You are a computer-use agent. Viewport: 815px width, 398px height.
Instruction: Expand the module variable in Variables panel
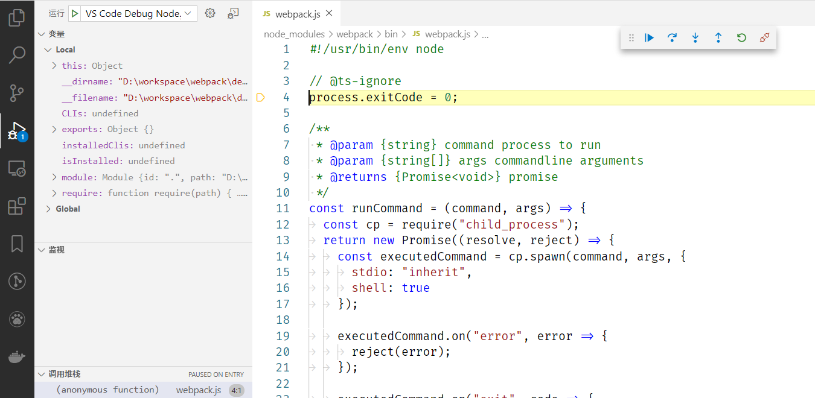53,177
